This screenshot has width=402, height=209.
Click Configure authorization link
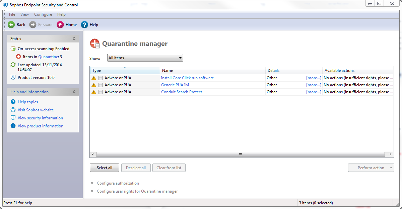[118, 183]
